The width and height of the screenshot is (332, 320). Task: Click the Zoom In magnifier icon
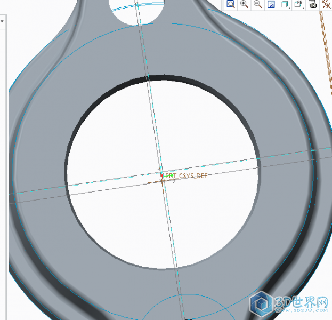point(244,4)
